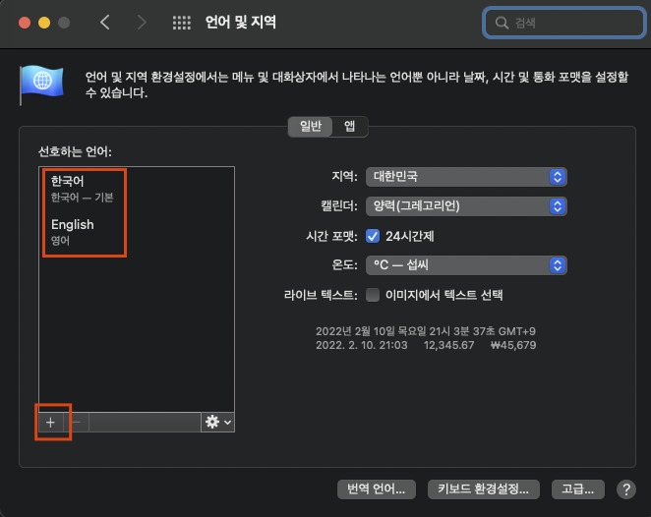Open 키보드 환경설정... button
The width and height of the screenshot is (651, 517).
tap(483, 489)
